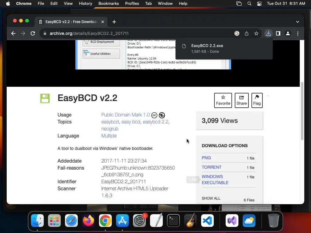Click Stage Manager menu bar icon
The height and width of the screenshot is (233, 311).
pyautogui.click(x=239, y=4)
